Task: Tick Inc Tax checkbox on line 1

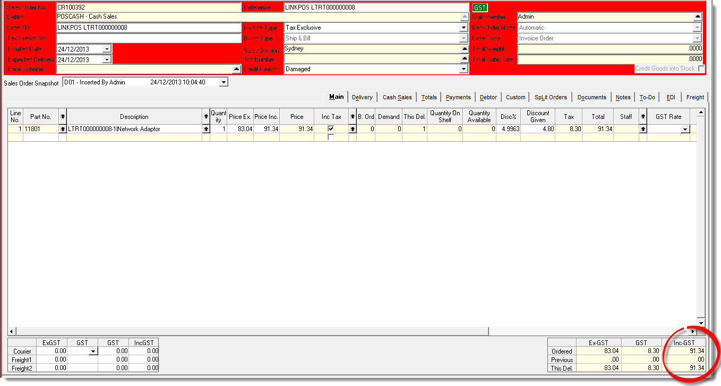Action: pyautogui.click(x=331, y=129)
